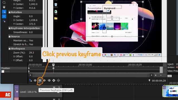178x100 pixels.
Task: Solo track 1 with the S button
Action: pyautogui.click(x=59, y=87)
